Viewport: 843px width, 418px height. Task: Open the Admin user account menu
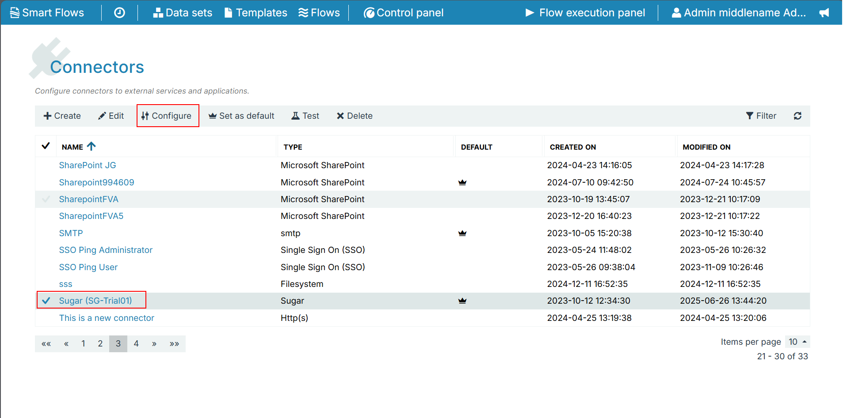tap(739, 13)
